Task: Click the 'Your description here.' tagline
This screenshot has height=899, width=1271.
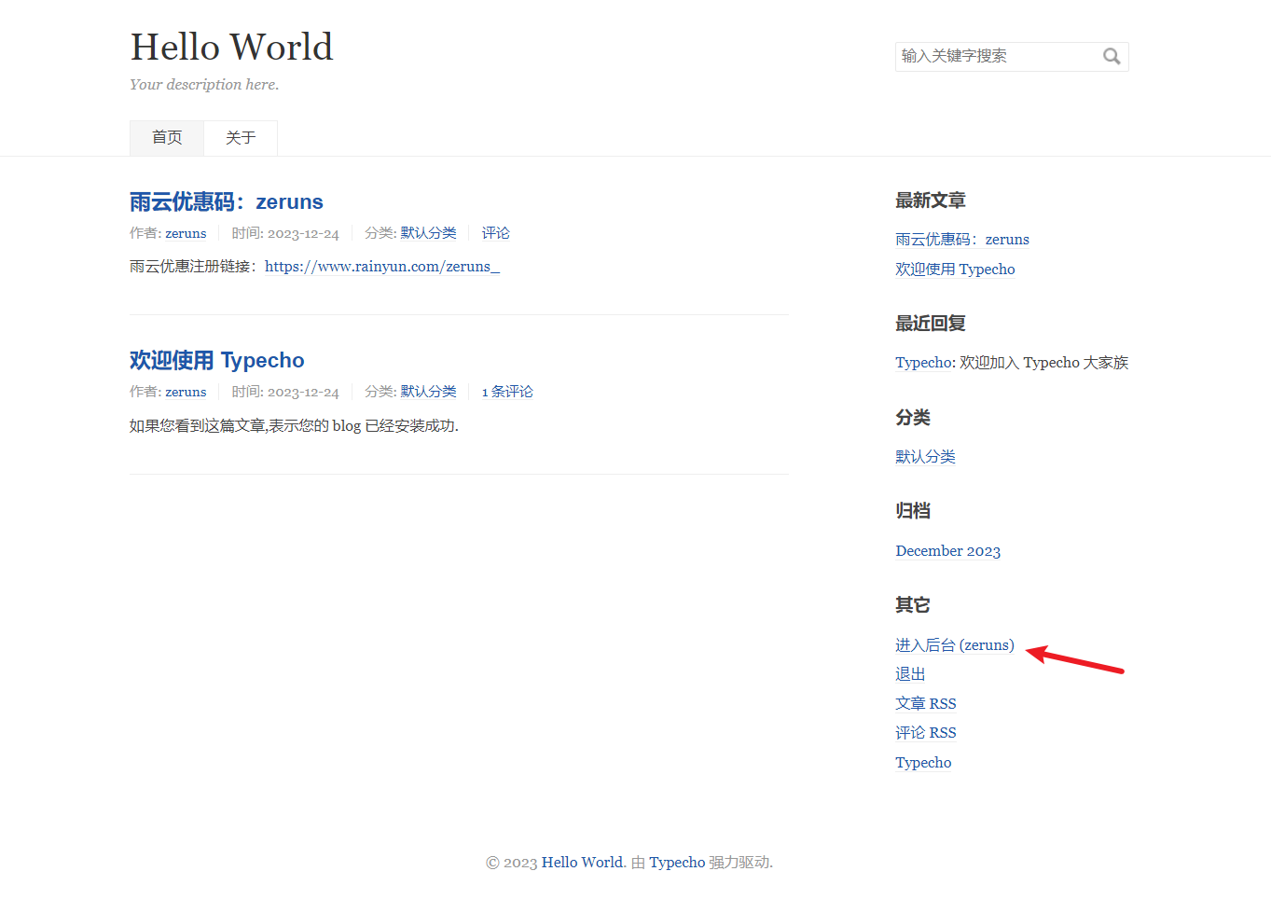Action: [x=204, y=85]
